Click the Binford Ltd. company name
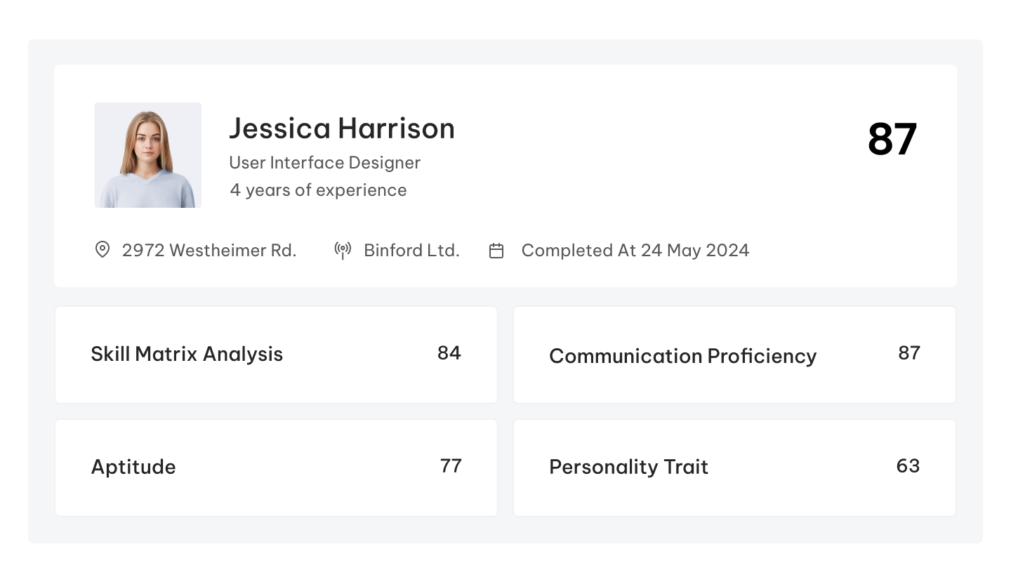 (x=411, y=251)
